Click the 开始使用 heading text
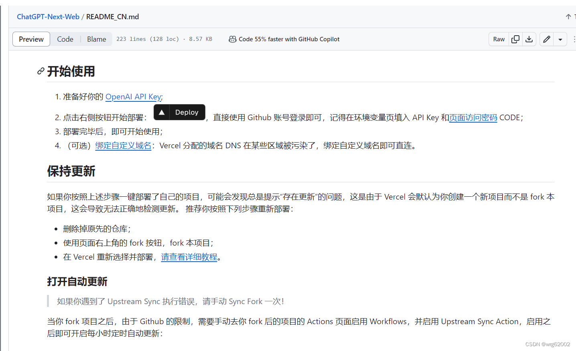Image resolution: width=576 pixels, height=351 pixels. point(71,71)
